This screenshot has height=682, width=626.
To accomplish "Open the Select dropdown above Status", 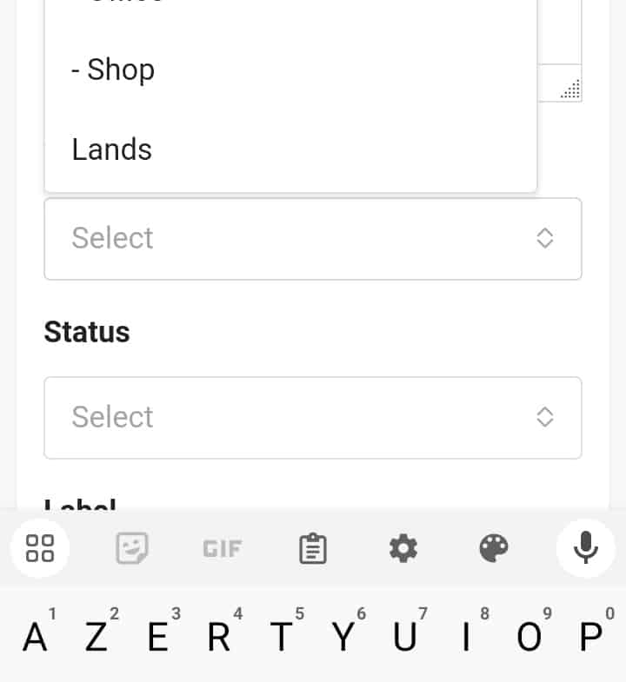I will (x=312, y=239).
